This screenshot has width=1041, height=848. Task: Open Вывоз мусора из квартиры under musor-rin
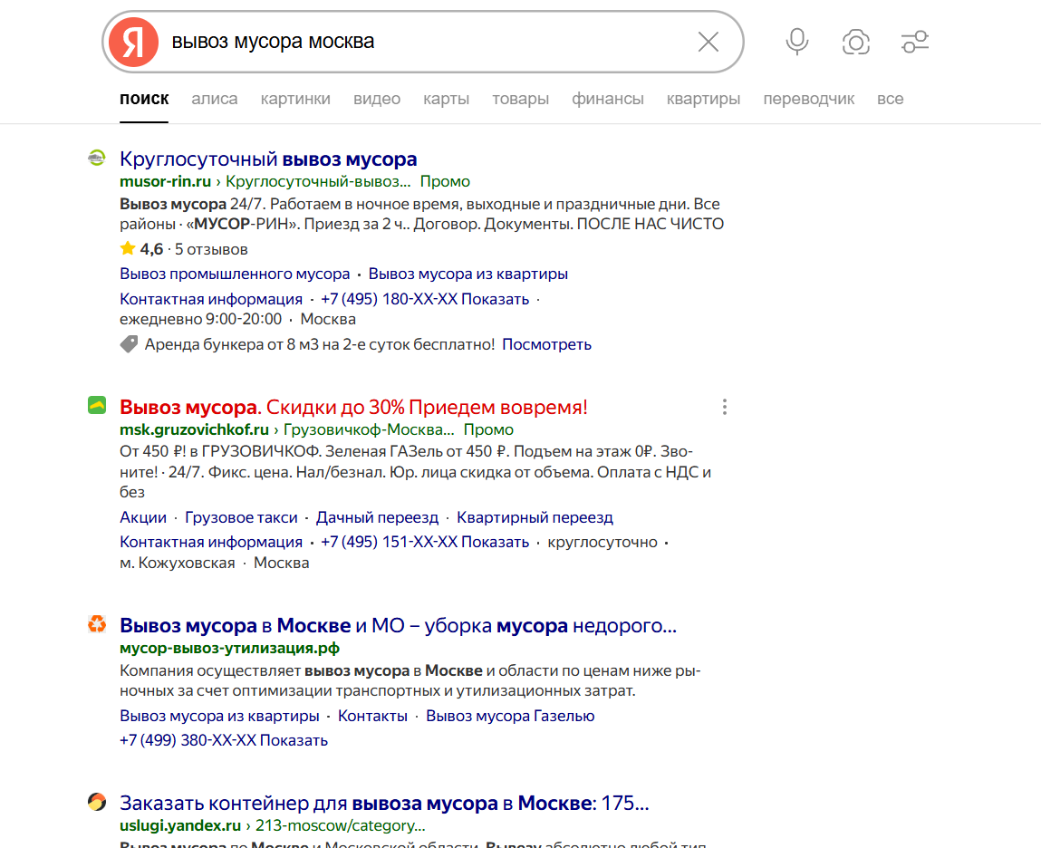tap(468, 274)
